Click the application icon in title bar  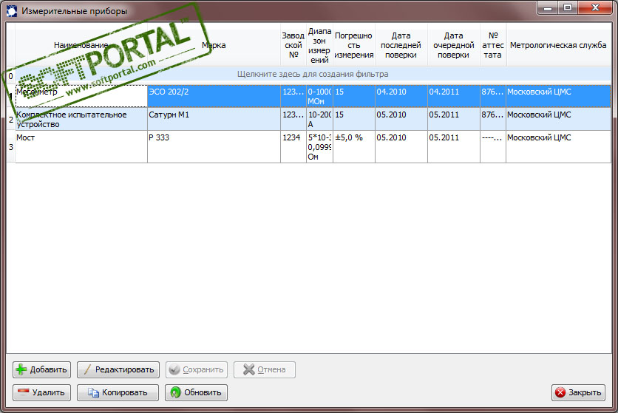12,10
